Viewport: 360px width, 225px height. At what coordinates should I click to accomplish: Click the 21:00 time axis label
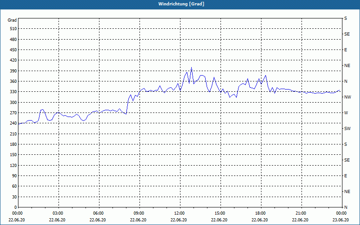click(301, 213)
